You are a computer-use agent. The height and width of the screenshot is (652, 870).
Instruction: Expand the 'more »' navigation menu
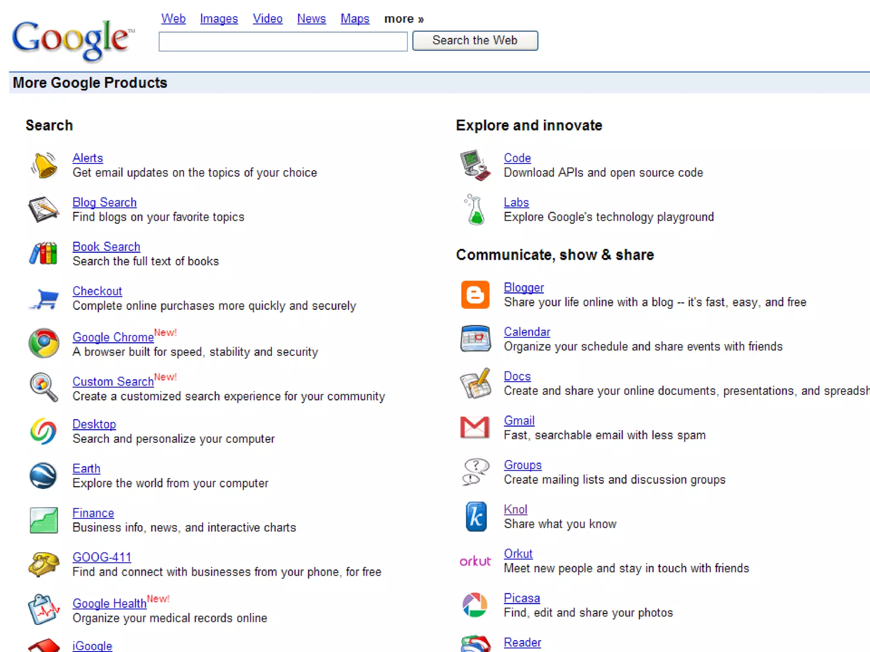(x=404, y=19)
